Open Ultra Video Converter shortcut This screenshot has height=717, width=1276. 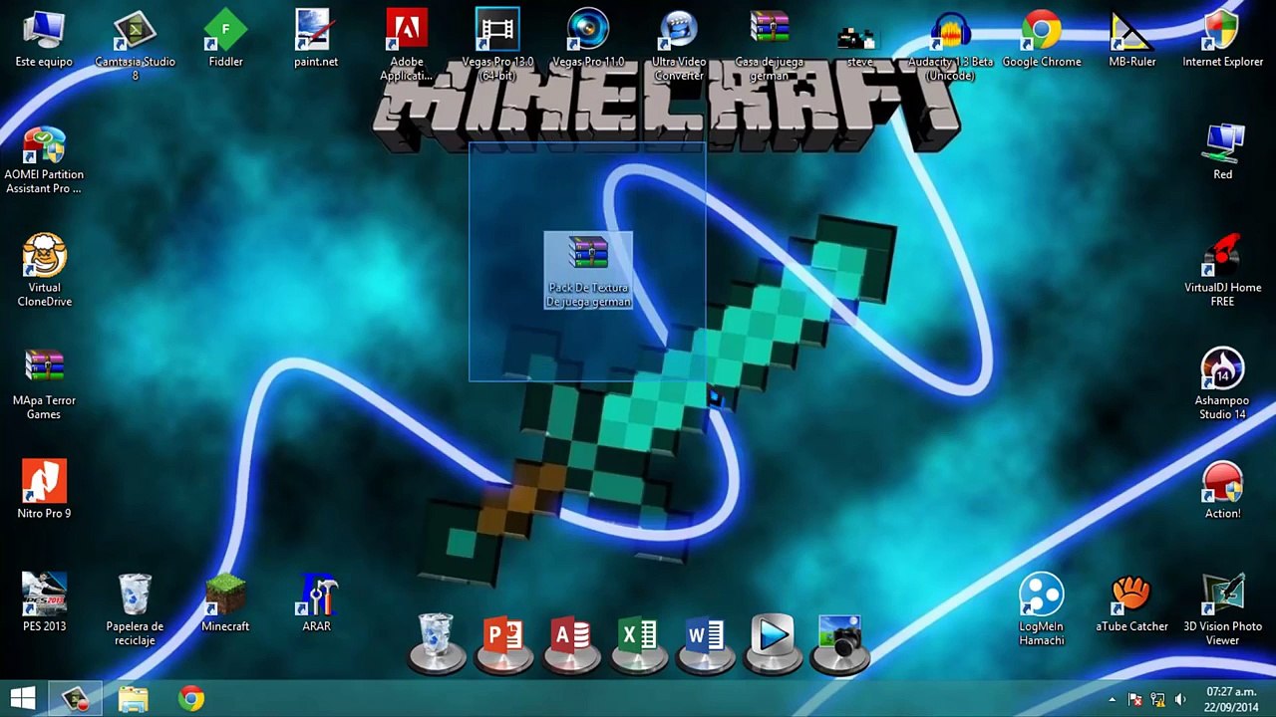[679, 44]
